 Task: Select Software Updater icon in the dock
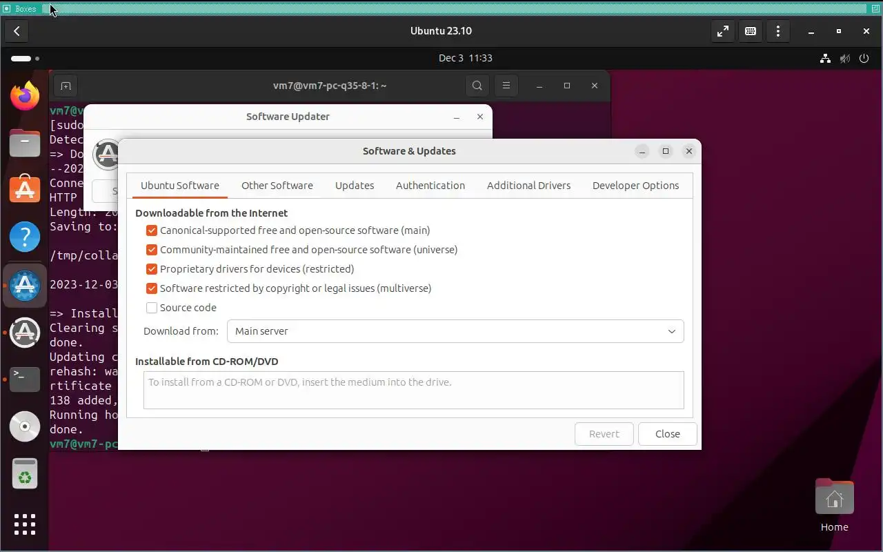pos(25,333)
